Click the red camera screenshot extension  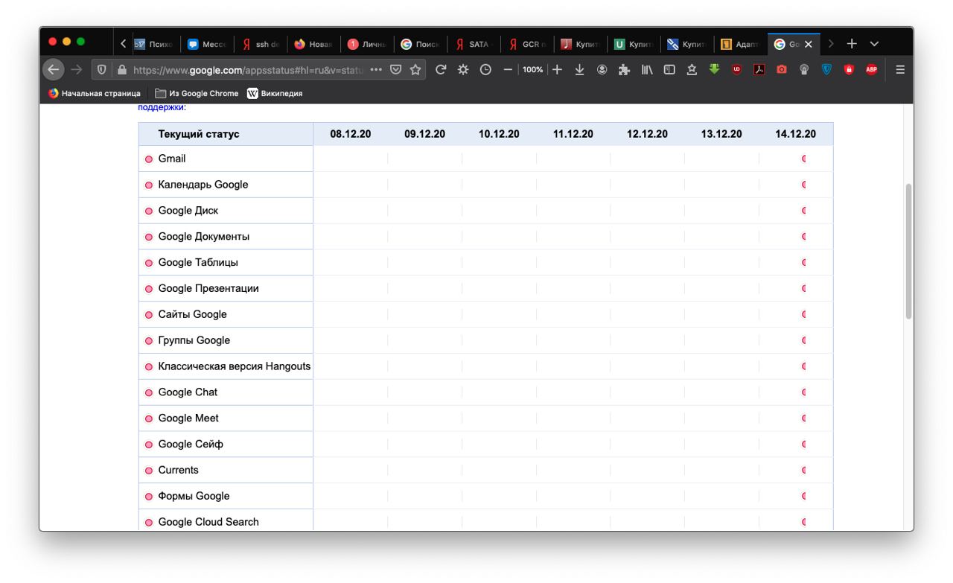(781, 70)
